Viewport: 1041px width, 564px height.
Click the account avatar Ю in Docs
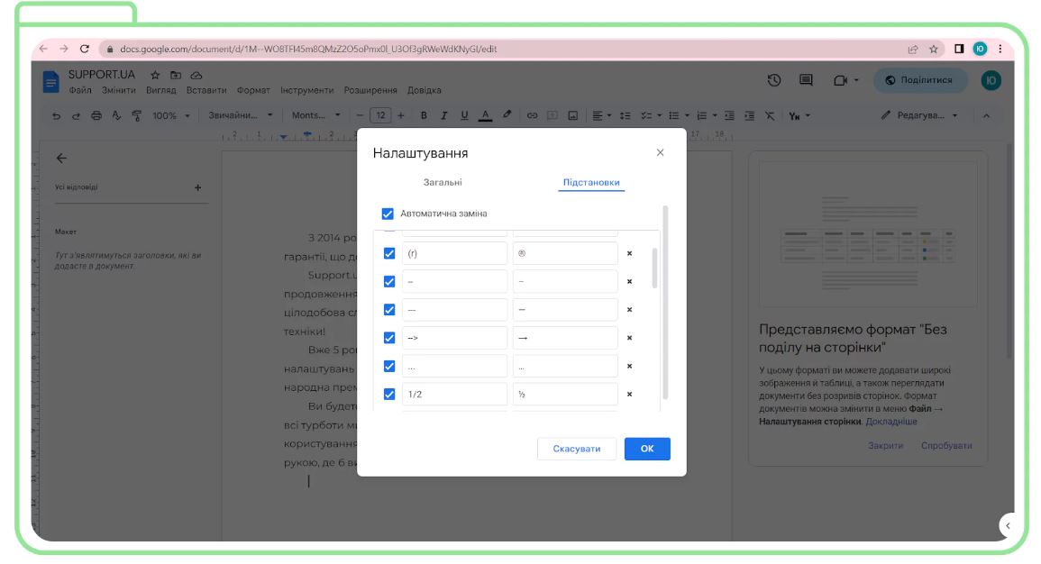pyautogui.click(x=991, y=80)
